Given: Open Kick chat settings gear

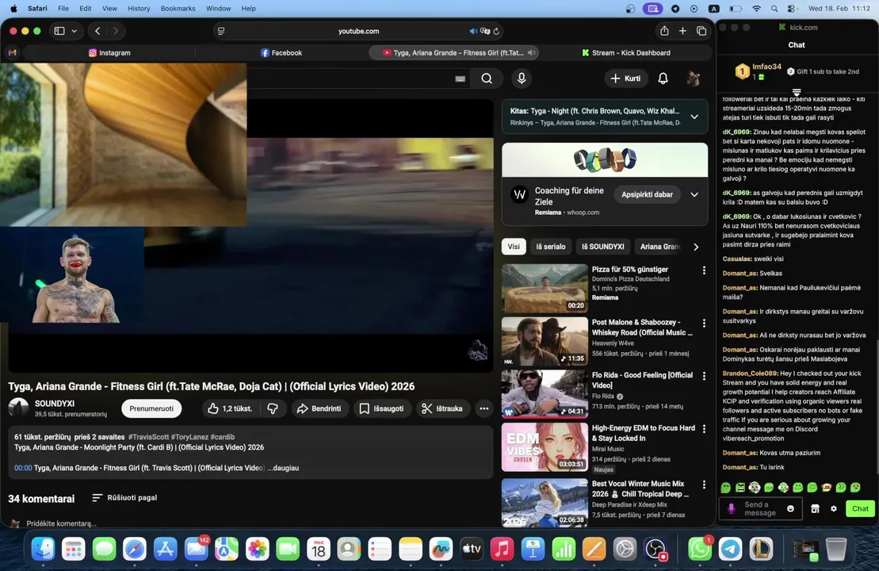Looking at the screenshot, I should (x=834, y=508).
